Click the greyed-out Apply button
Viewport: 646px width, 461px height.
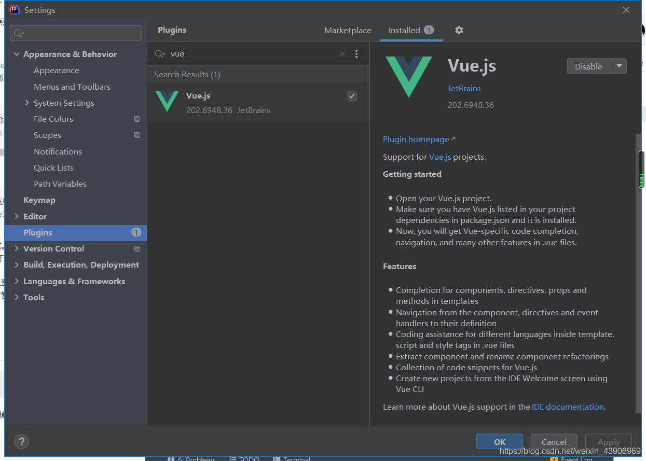(609, 442)
